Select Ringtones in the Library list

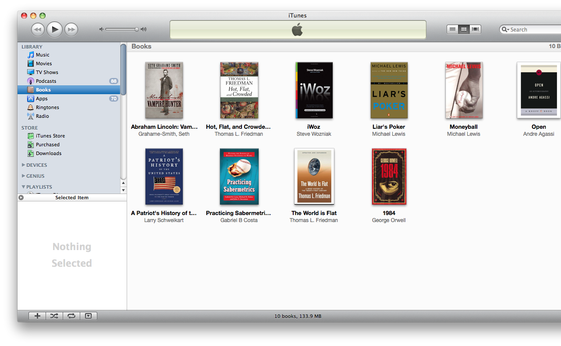[x=69, y=107]
